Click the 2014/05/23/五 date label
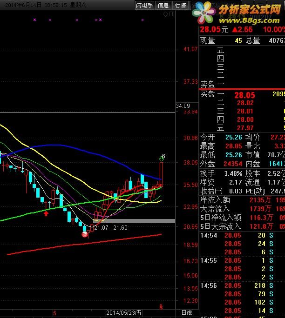 pyautogui.click(x=124, y=313)
